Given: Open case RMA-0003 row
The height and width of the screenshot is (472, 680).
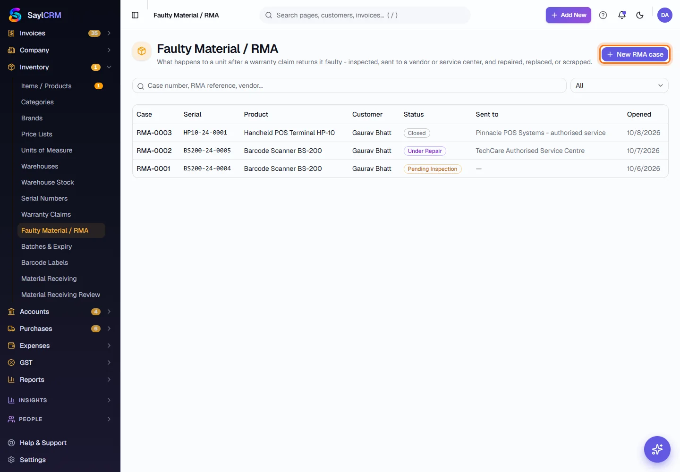Looking at the screenshot, I should click(400, 133).
